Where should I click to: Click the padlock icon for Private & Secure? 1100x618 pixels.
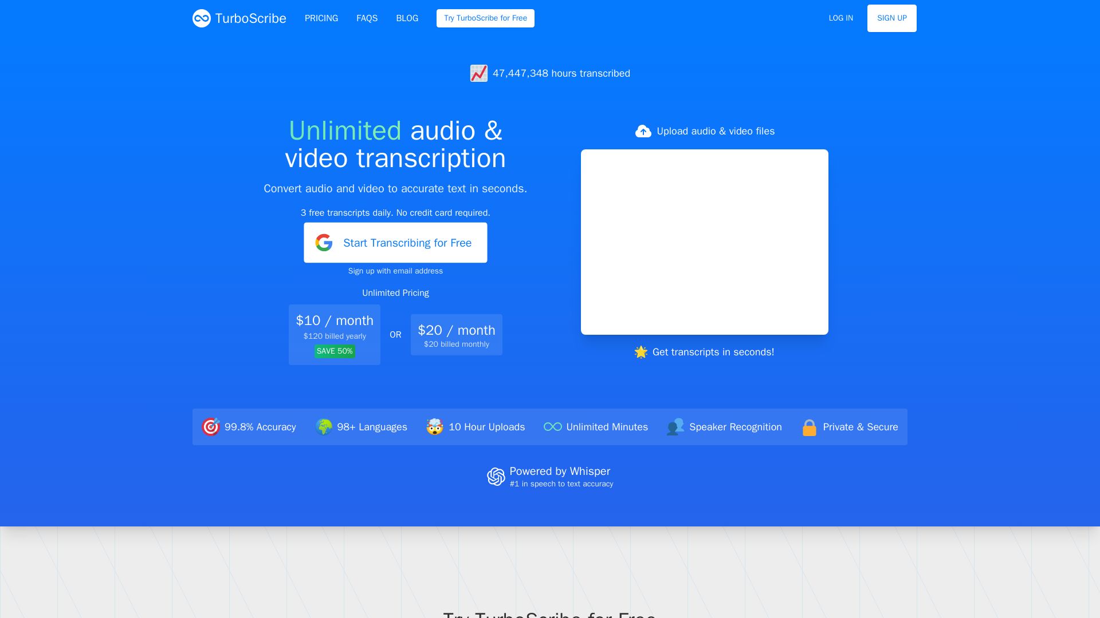pos(810,427)
